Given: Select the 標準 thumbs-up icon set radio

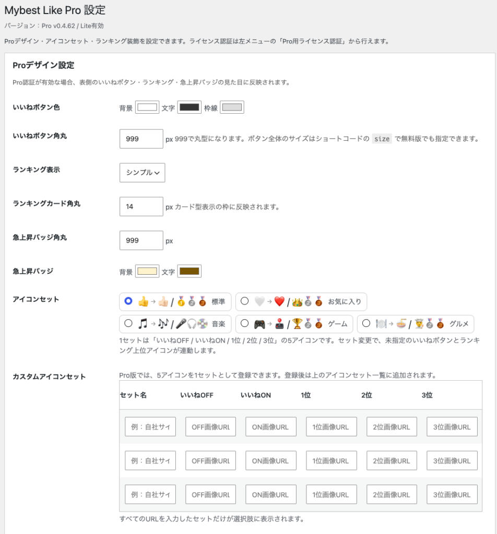Looking at the screenshot, I should (128, 301).
